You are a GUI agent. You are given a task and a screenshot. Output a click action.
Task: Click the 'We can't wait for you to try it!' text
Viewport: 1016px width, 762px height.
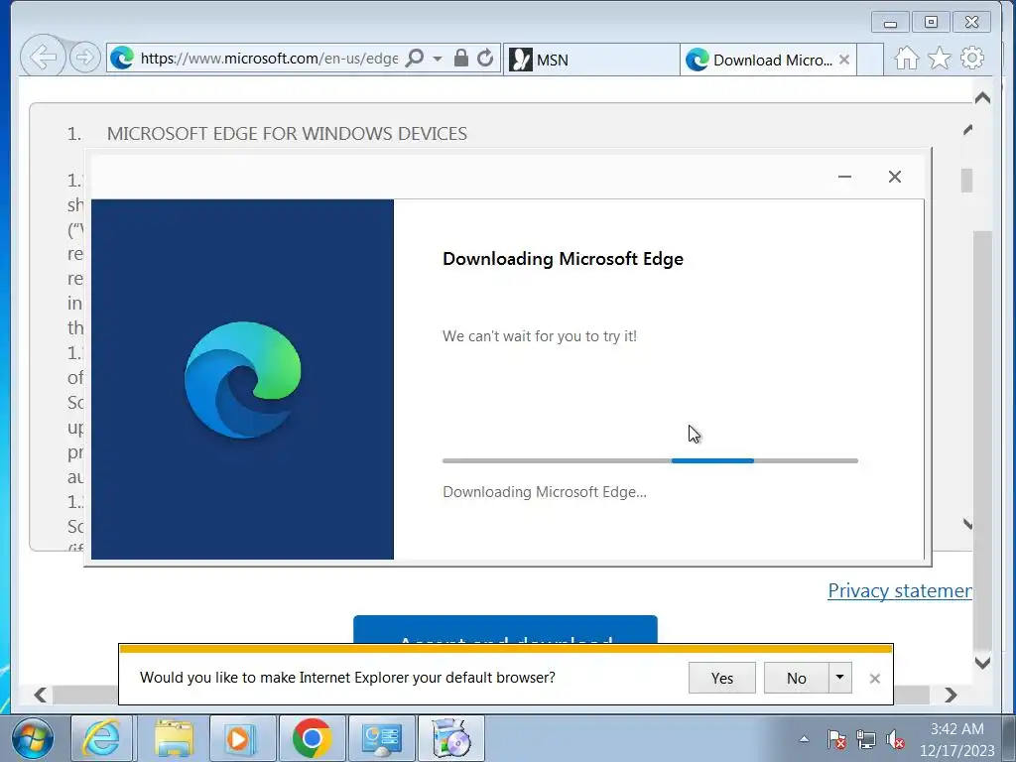coord(539,336)
